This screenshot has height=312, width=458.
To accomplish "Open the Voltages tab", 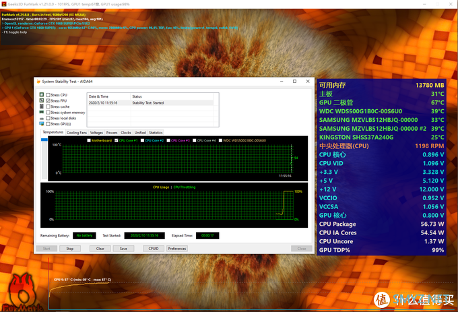I will tap(96, 133).
